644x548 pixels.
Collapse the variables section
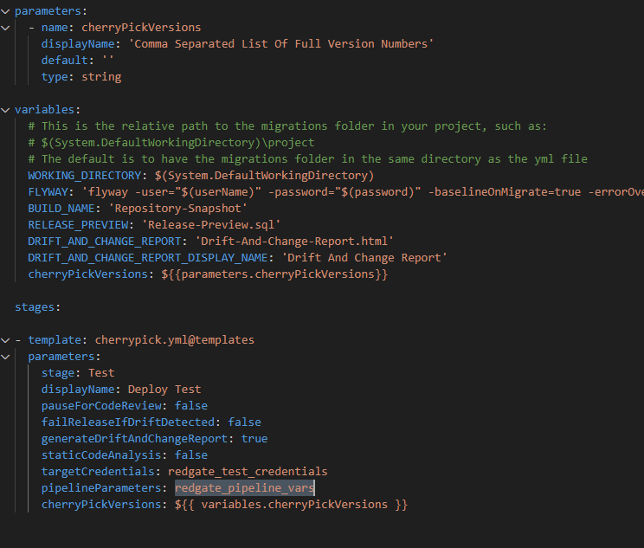[5, 110]
